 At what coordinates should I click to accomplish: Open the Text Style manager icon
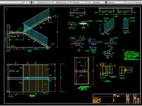[33, 2]
